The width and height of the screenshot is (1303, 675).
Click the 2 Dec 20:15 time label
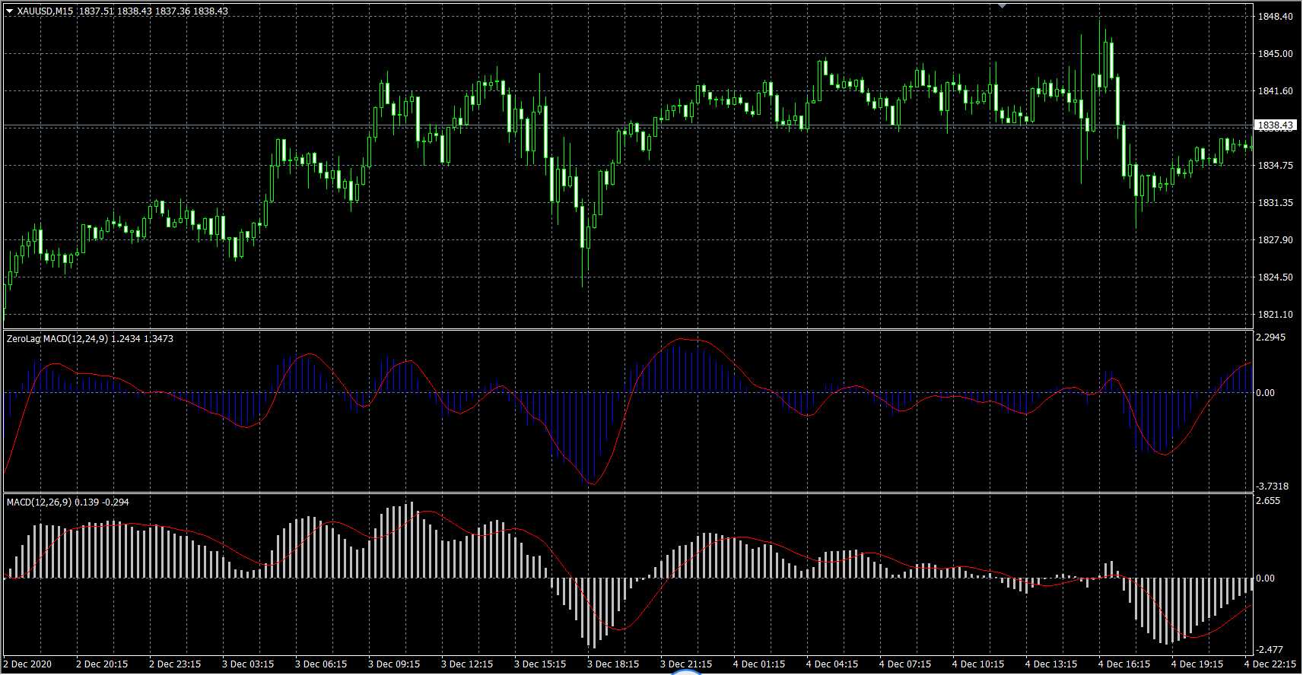click(102, 664)
